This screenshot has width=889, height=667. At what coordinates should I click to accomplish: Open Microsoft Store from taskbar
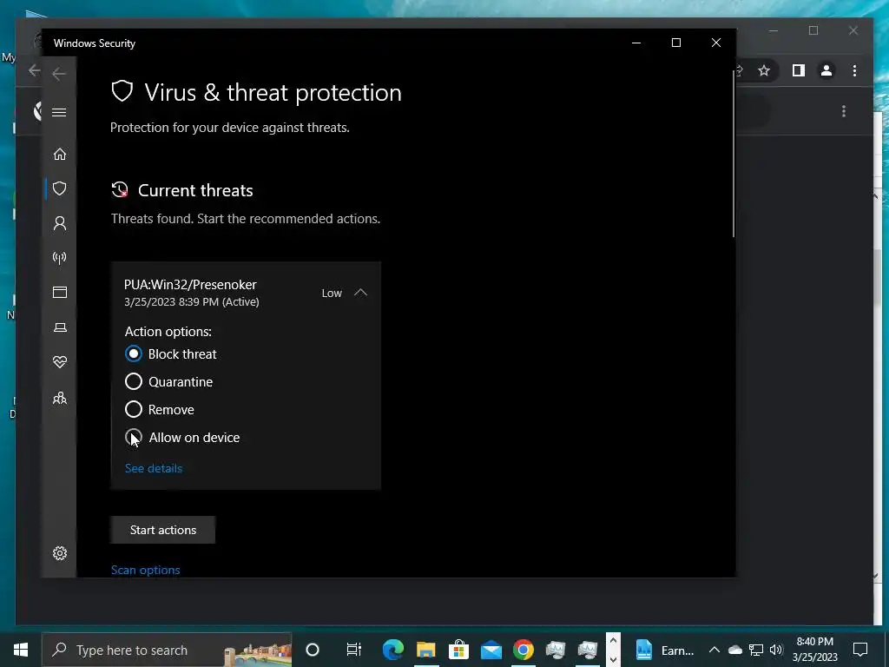tap(458, 650)
